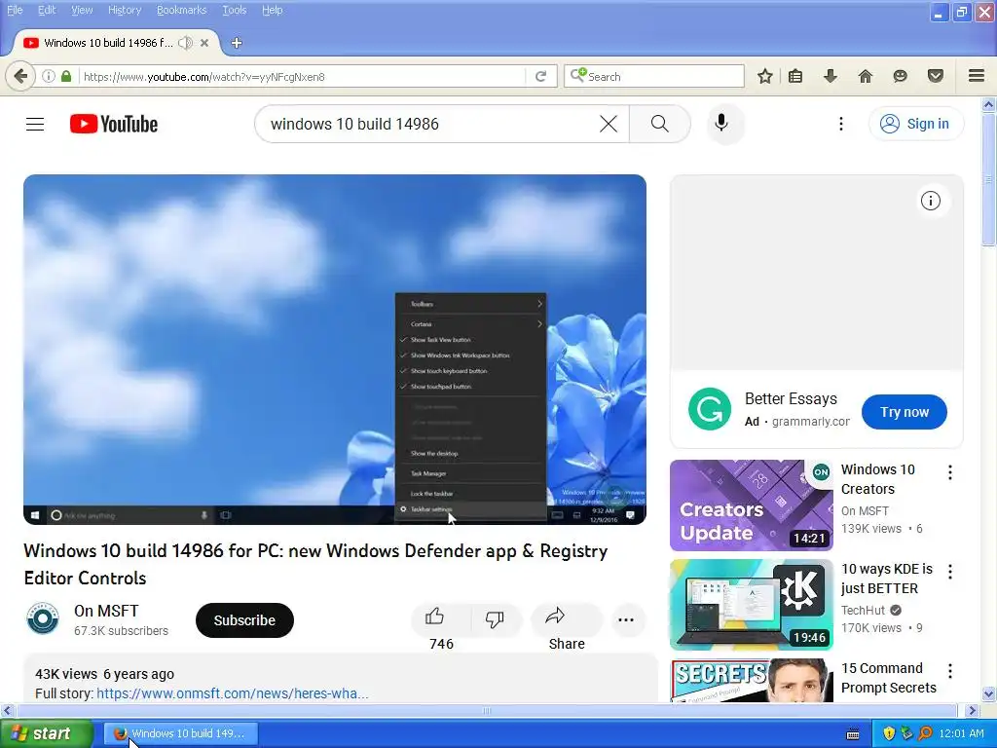997x748 pixels.
Task: Open options for Windows 10 Creators video
Action: (x=950, y=472)
